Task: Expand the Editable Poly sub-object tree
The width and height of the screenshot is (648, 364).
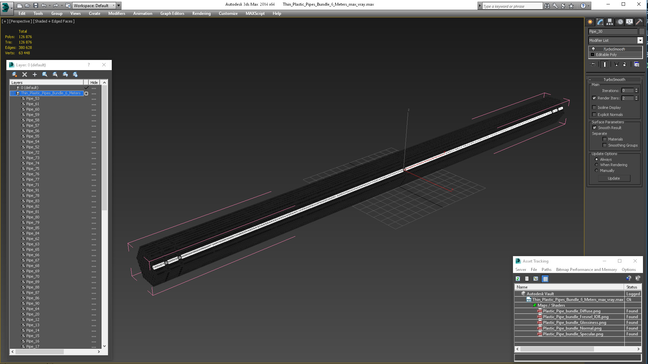Action: (x=592, y=55)
